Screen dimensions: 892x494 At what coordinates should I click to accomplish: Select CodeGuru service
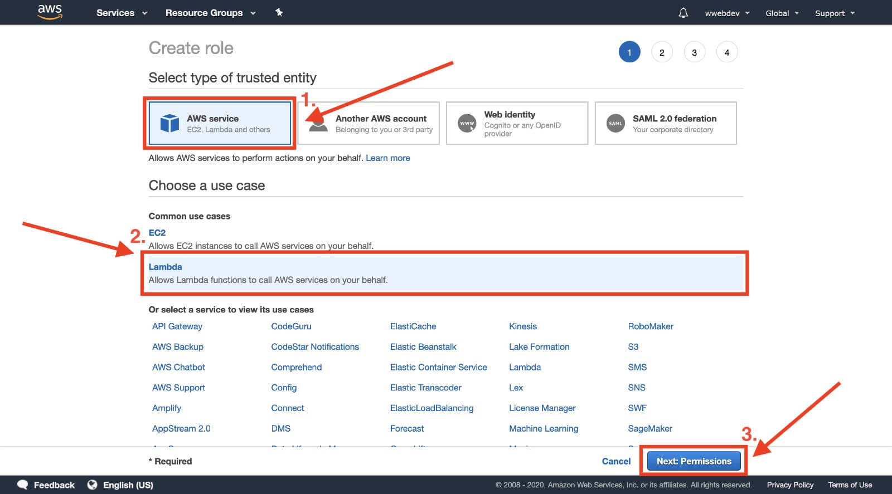[x=291, y=326]
